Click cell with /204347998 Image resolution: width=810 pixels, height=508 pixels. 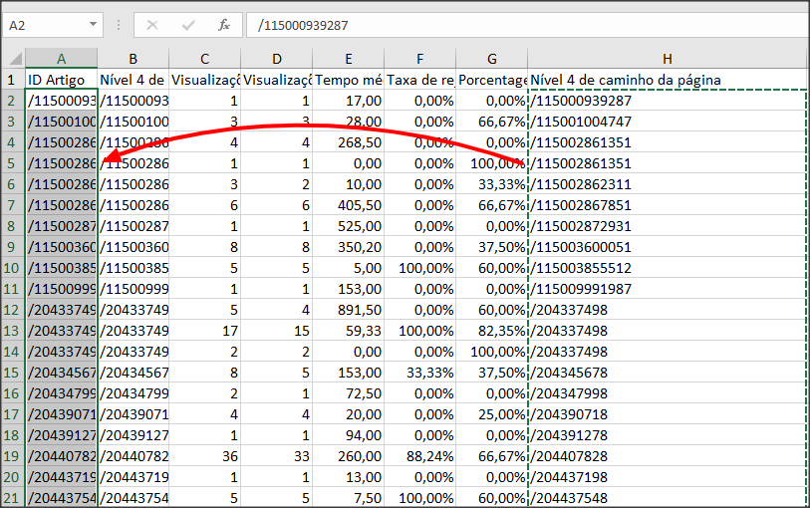tap(668, 393)
